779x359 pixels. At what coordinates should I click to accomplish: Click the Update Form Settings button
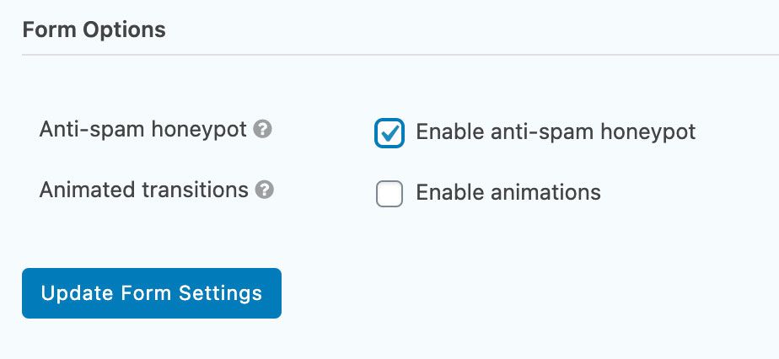coord(152,293)
